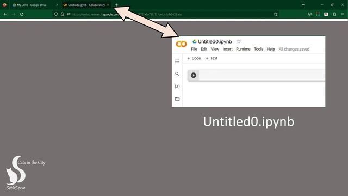Viewport: 348px width, 196px height.
Task: Bookmark this page with the star icon
Action: (276, 14)
